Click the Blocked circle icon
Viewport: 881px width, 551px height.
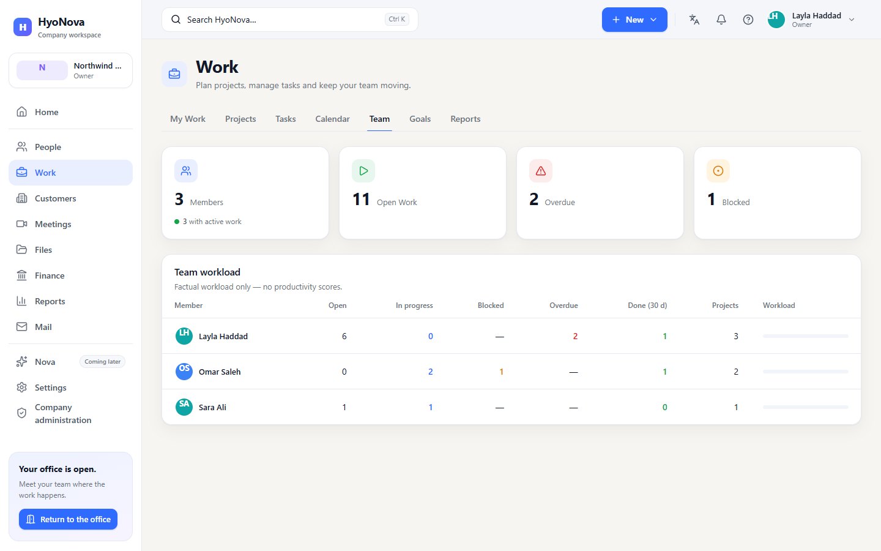[x=718, y=171]
